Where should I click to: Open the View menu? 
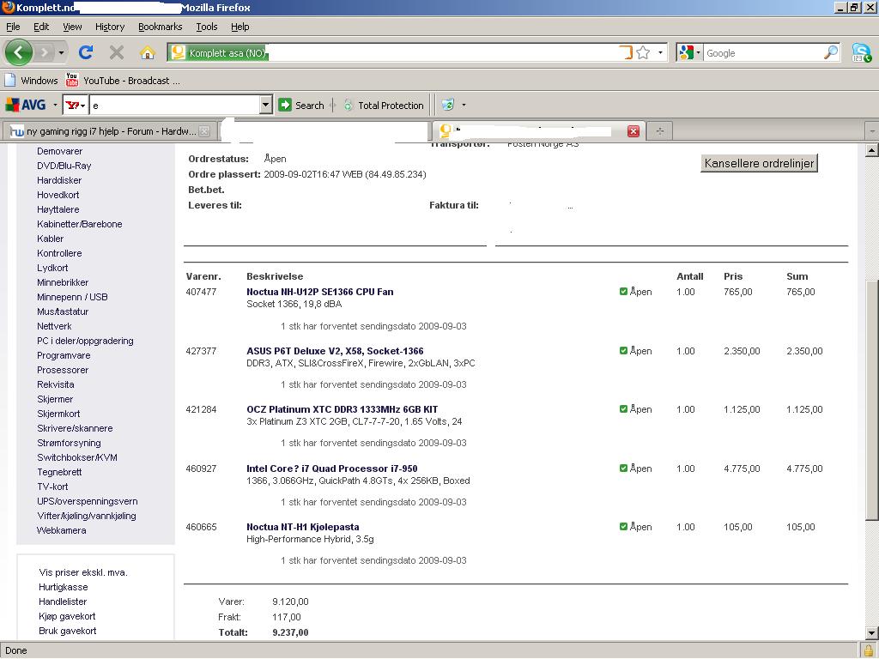click(x=72, y=27)
